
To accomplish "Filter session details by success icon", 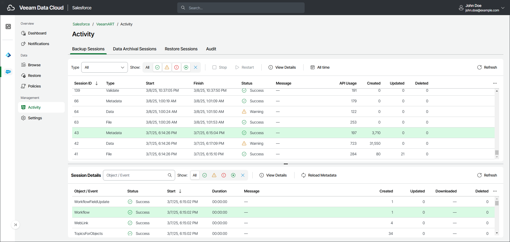I will pyautogui.click(x=205, y=175).
